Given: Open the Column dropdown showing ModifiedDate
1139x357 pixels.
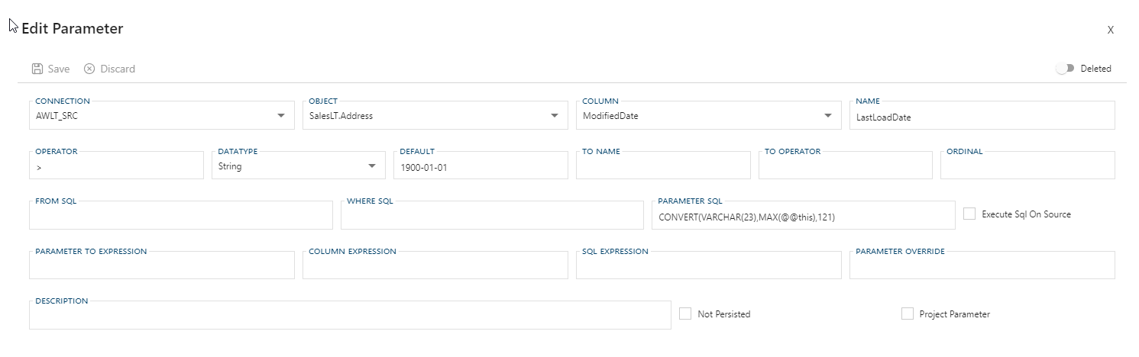Looking at the screenshot, I should coord(827,116).
